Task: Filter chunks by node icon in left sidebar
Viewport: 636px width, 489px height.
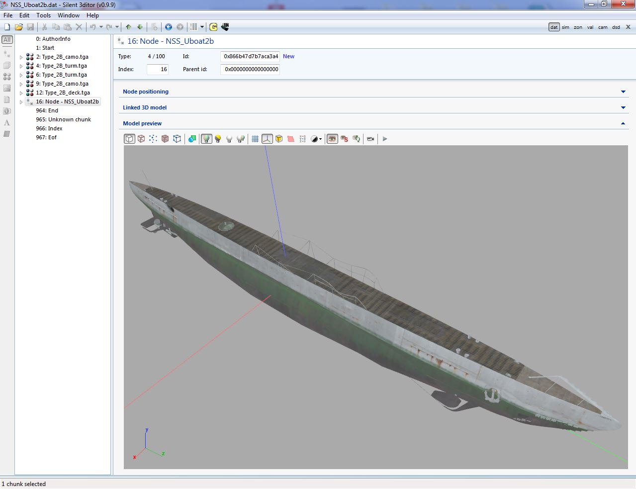Action: point(7,53)
